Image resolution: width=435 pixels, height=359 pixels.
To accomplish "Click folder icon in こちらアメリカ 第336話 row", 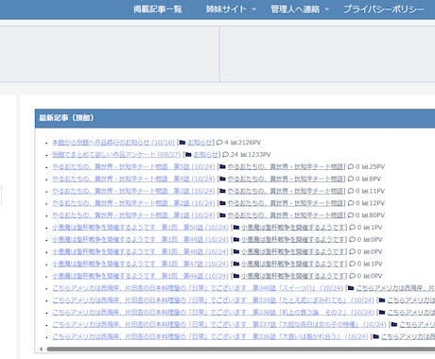I will pos(375,336).
